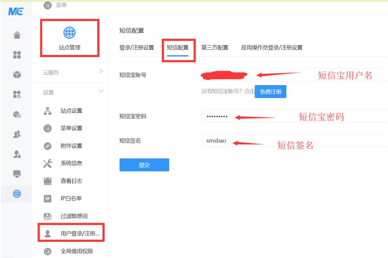Open the four-squares apps icon in sidebar
The height and width of the screenshot is (258, 388).
coord(17,55)
